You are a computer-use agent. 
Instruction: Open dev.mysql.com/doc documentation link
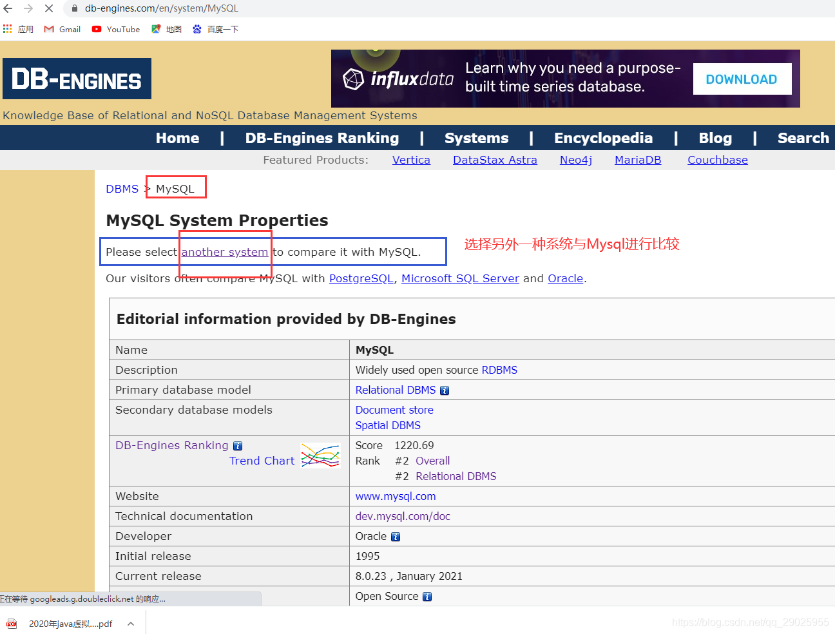tap(403, 516)
